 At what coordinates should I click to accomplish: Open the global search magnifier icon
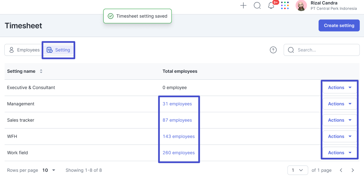[x=257, y=6]
